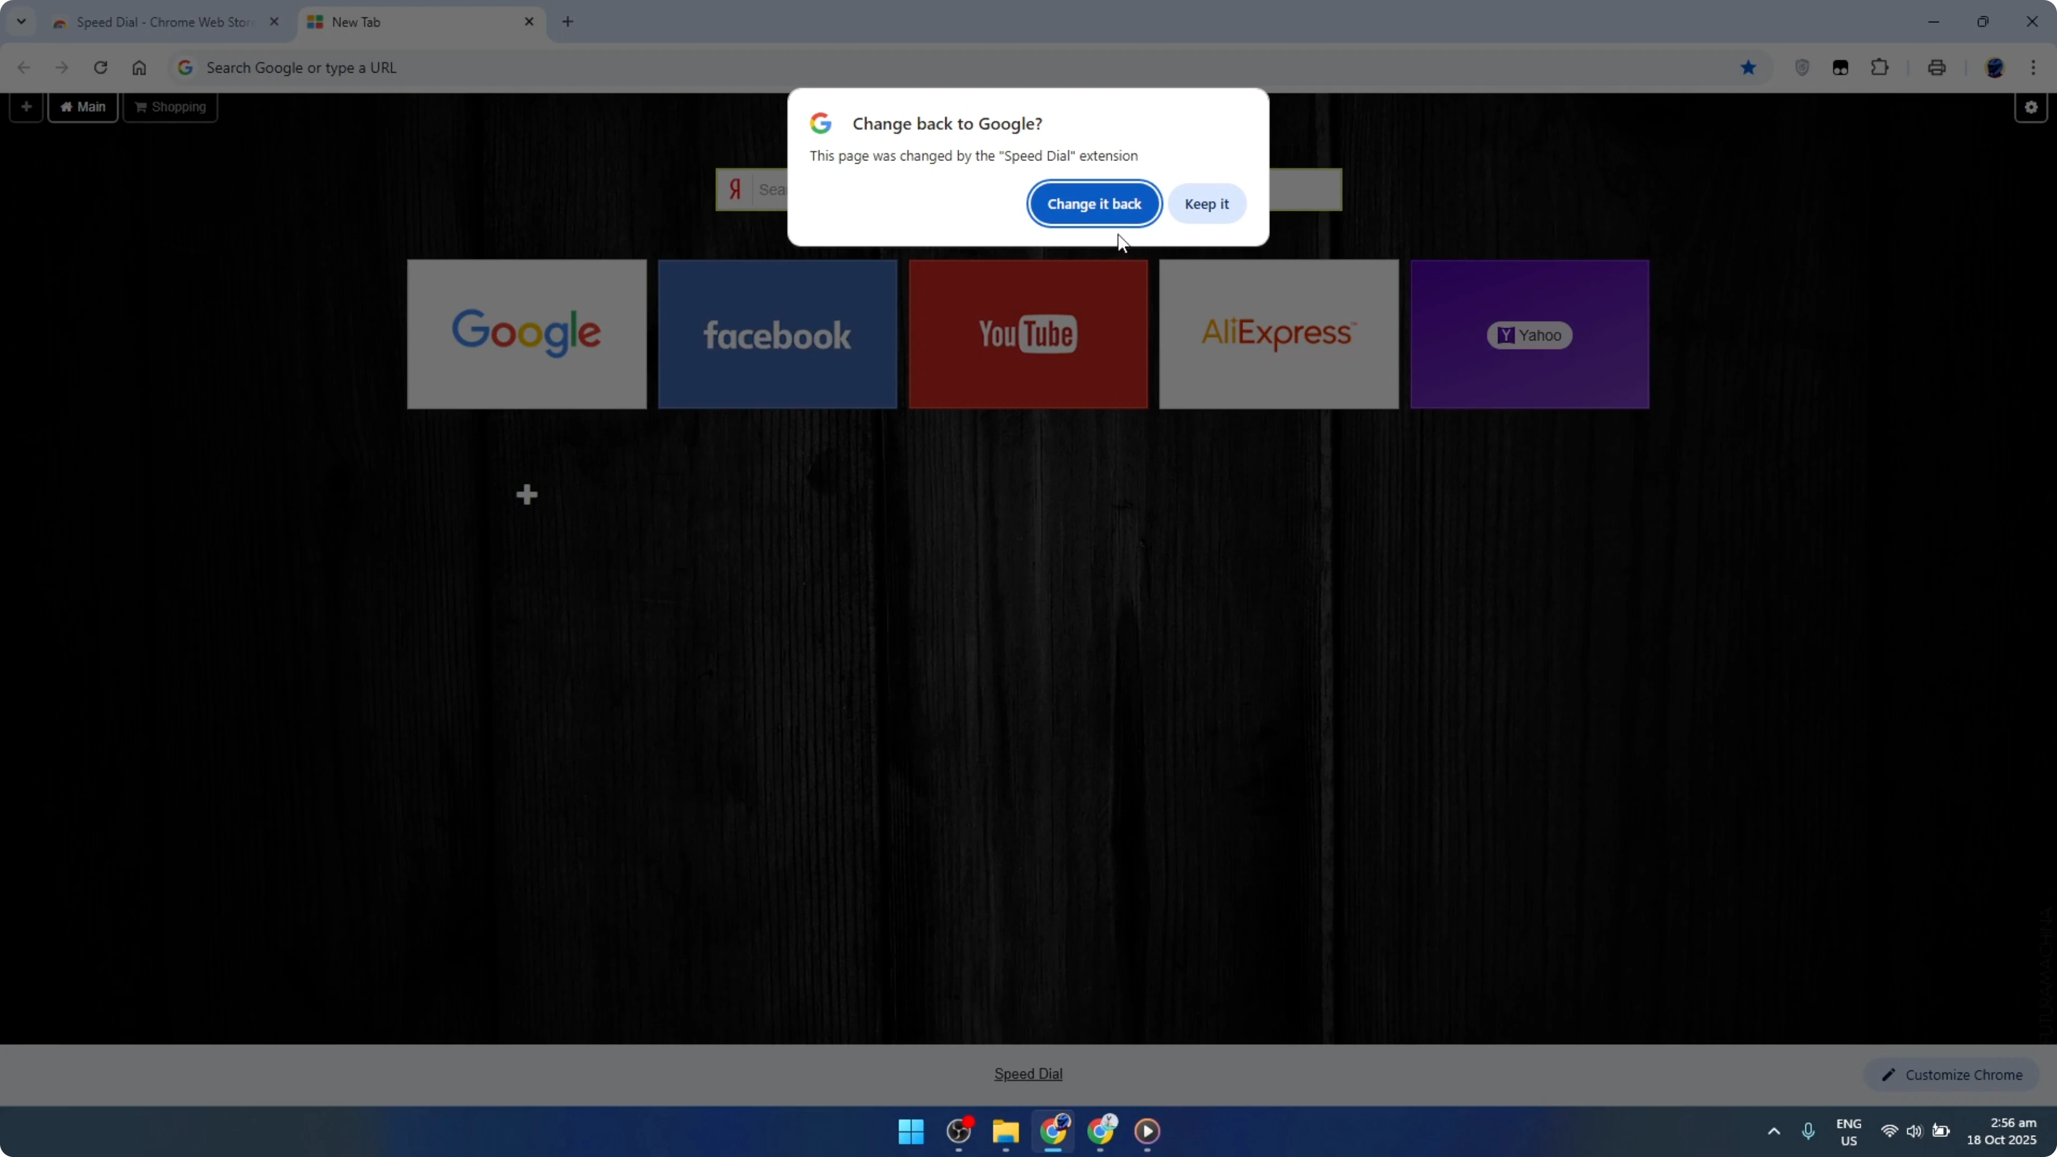Click the privacy shield icon

[1802, 68]
